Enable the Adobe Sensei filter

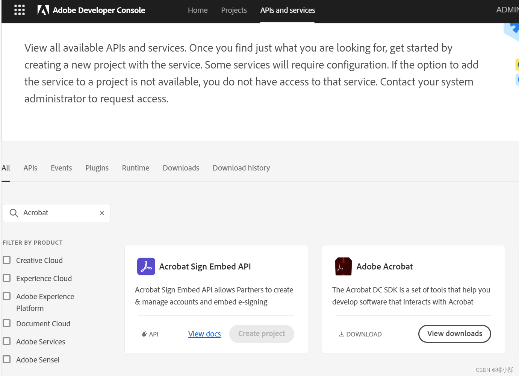[6, 359]
